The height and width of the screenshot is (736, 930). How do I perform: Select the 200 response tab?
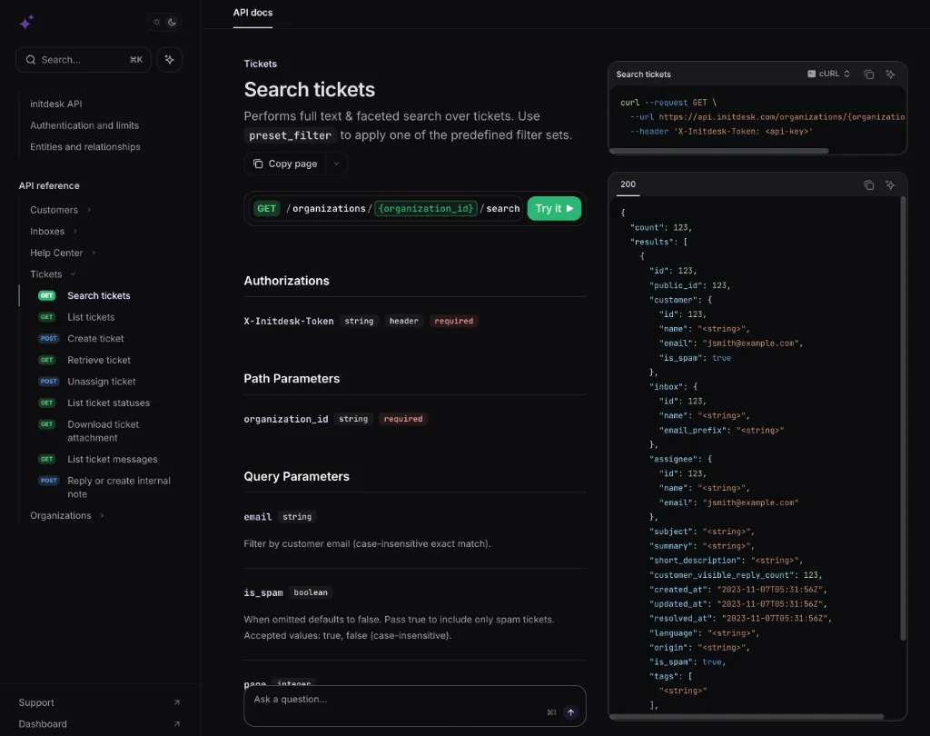click(628, 184)
